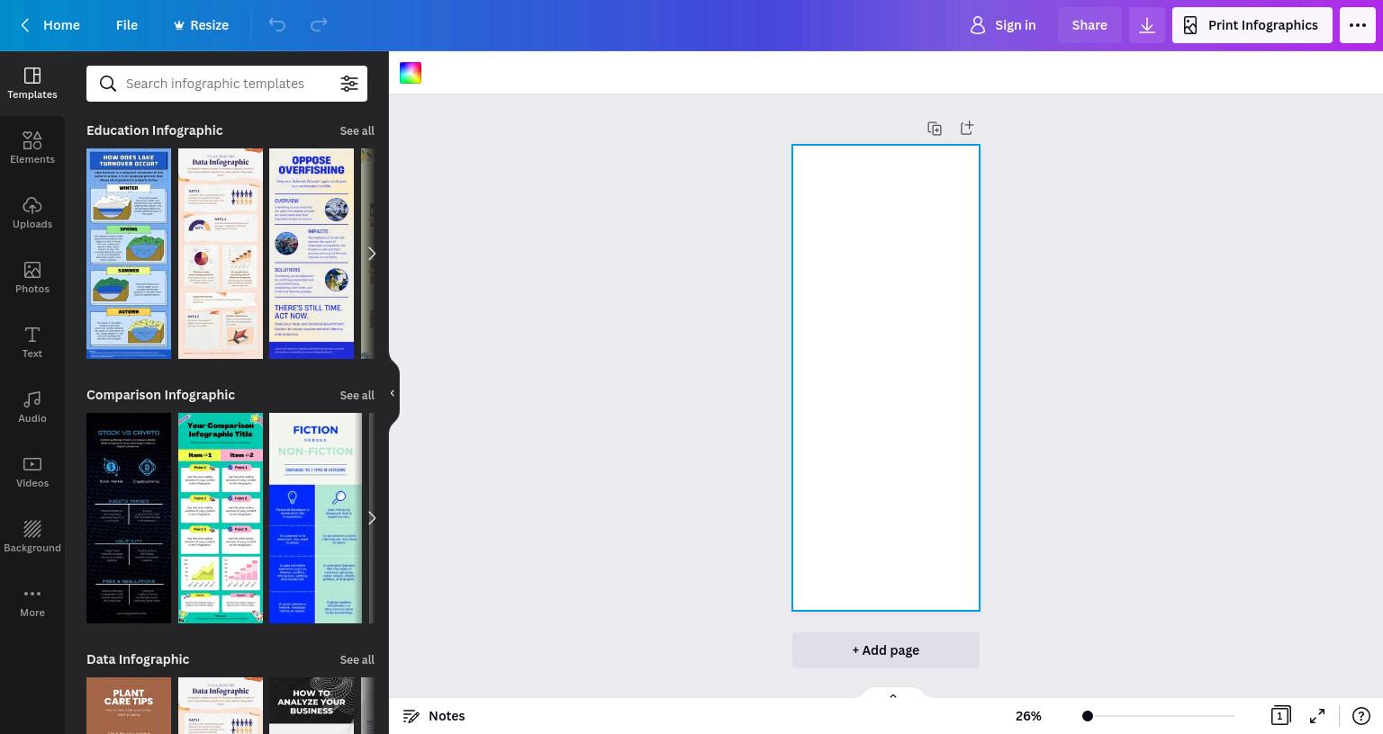
Task: Select the blank canvas page
Action: click(886, 378)
